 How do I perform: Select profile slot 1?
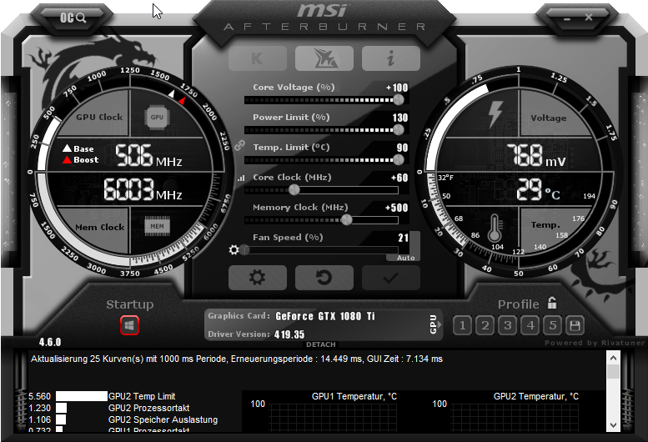point(462,325)
